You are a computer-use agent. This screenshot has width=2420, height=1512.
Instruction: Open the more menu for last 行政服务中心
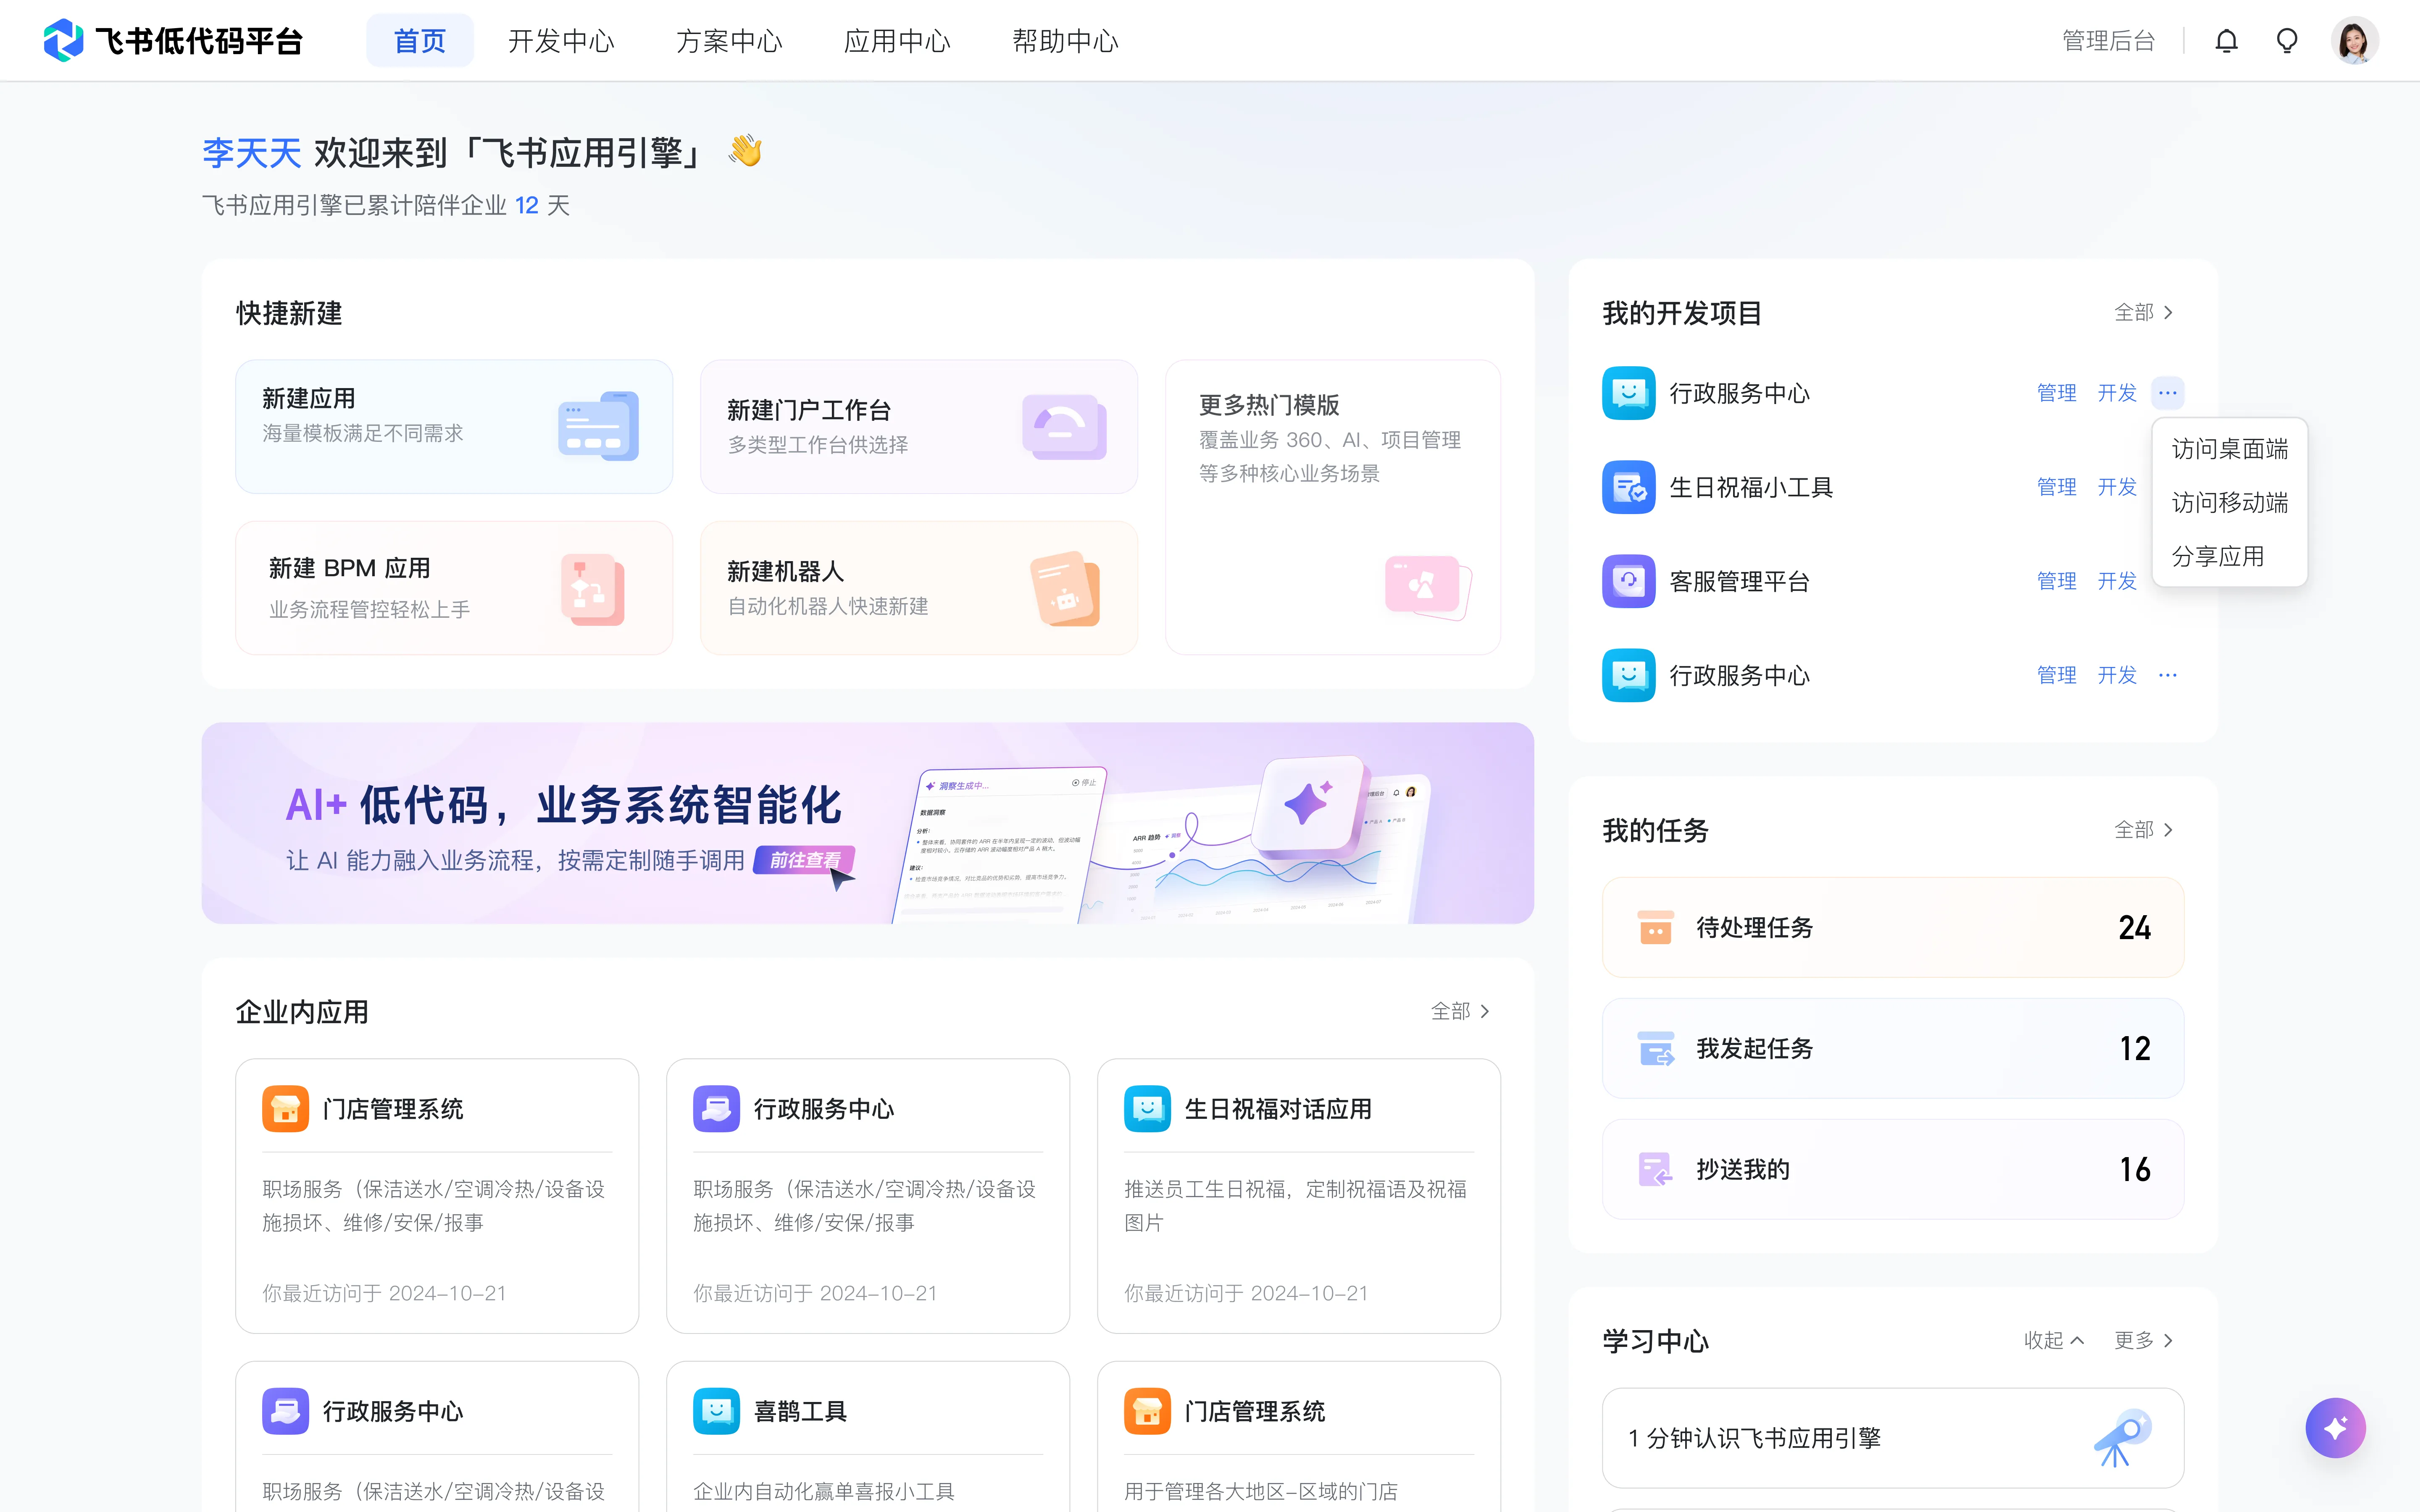click(2167, 675)
